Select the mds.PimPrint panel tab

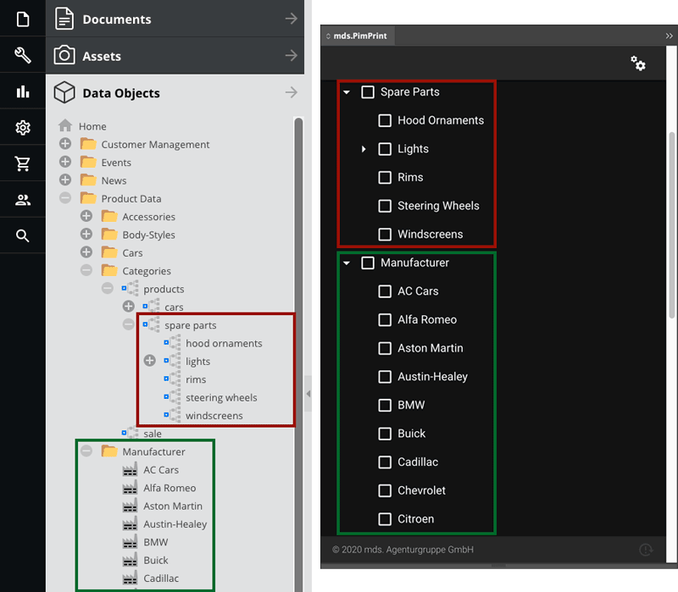click(357, 36)
